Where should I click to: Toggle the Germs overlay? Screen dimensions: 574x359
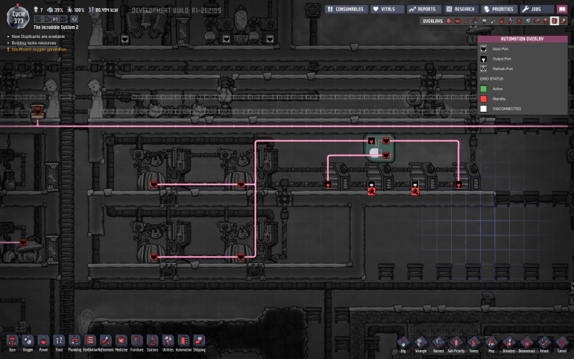tap(519, 21)
